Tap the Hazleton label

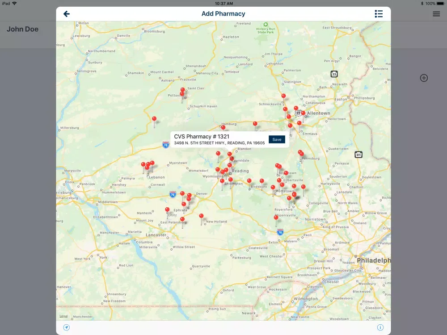(x=231, y=37)
